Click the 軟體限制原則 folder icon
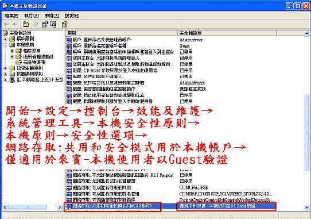311x219 pixels. click(x=12, y=74)
